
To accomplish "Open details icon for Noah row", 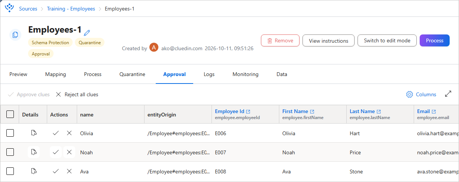I will tap(34, 152).
